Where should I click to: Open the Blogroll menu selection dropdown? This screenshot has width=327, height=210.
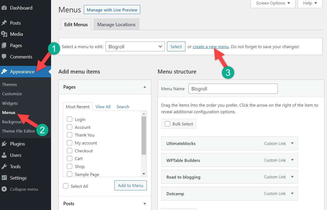click(135, 47)
